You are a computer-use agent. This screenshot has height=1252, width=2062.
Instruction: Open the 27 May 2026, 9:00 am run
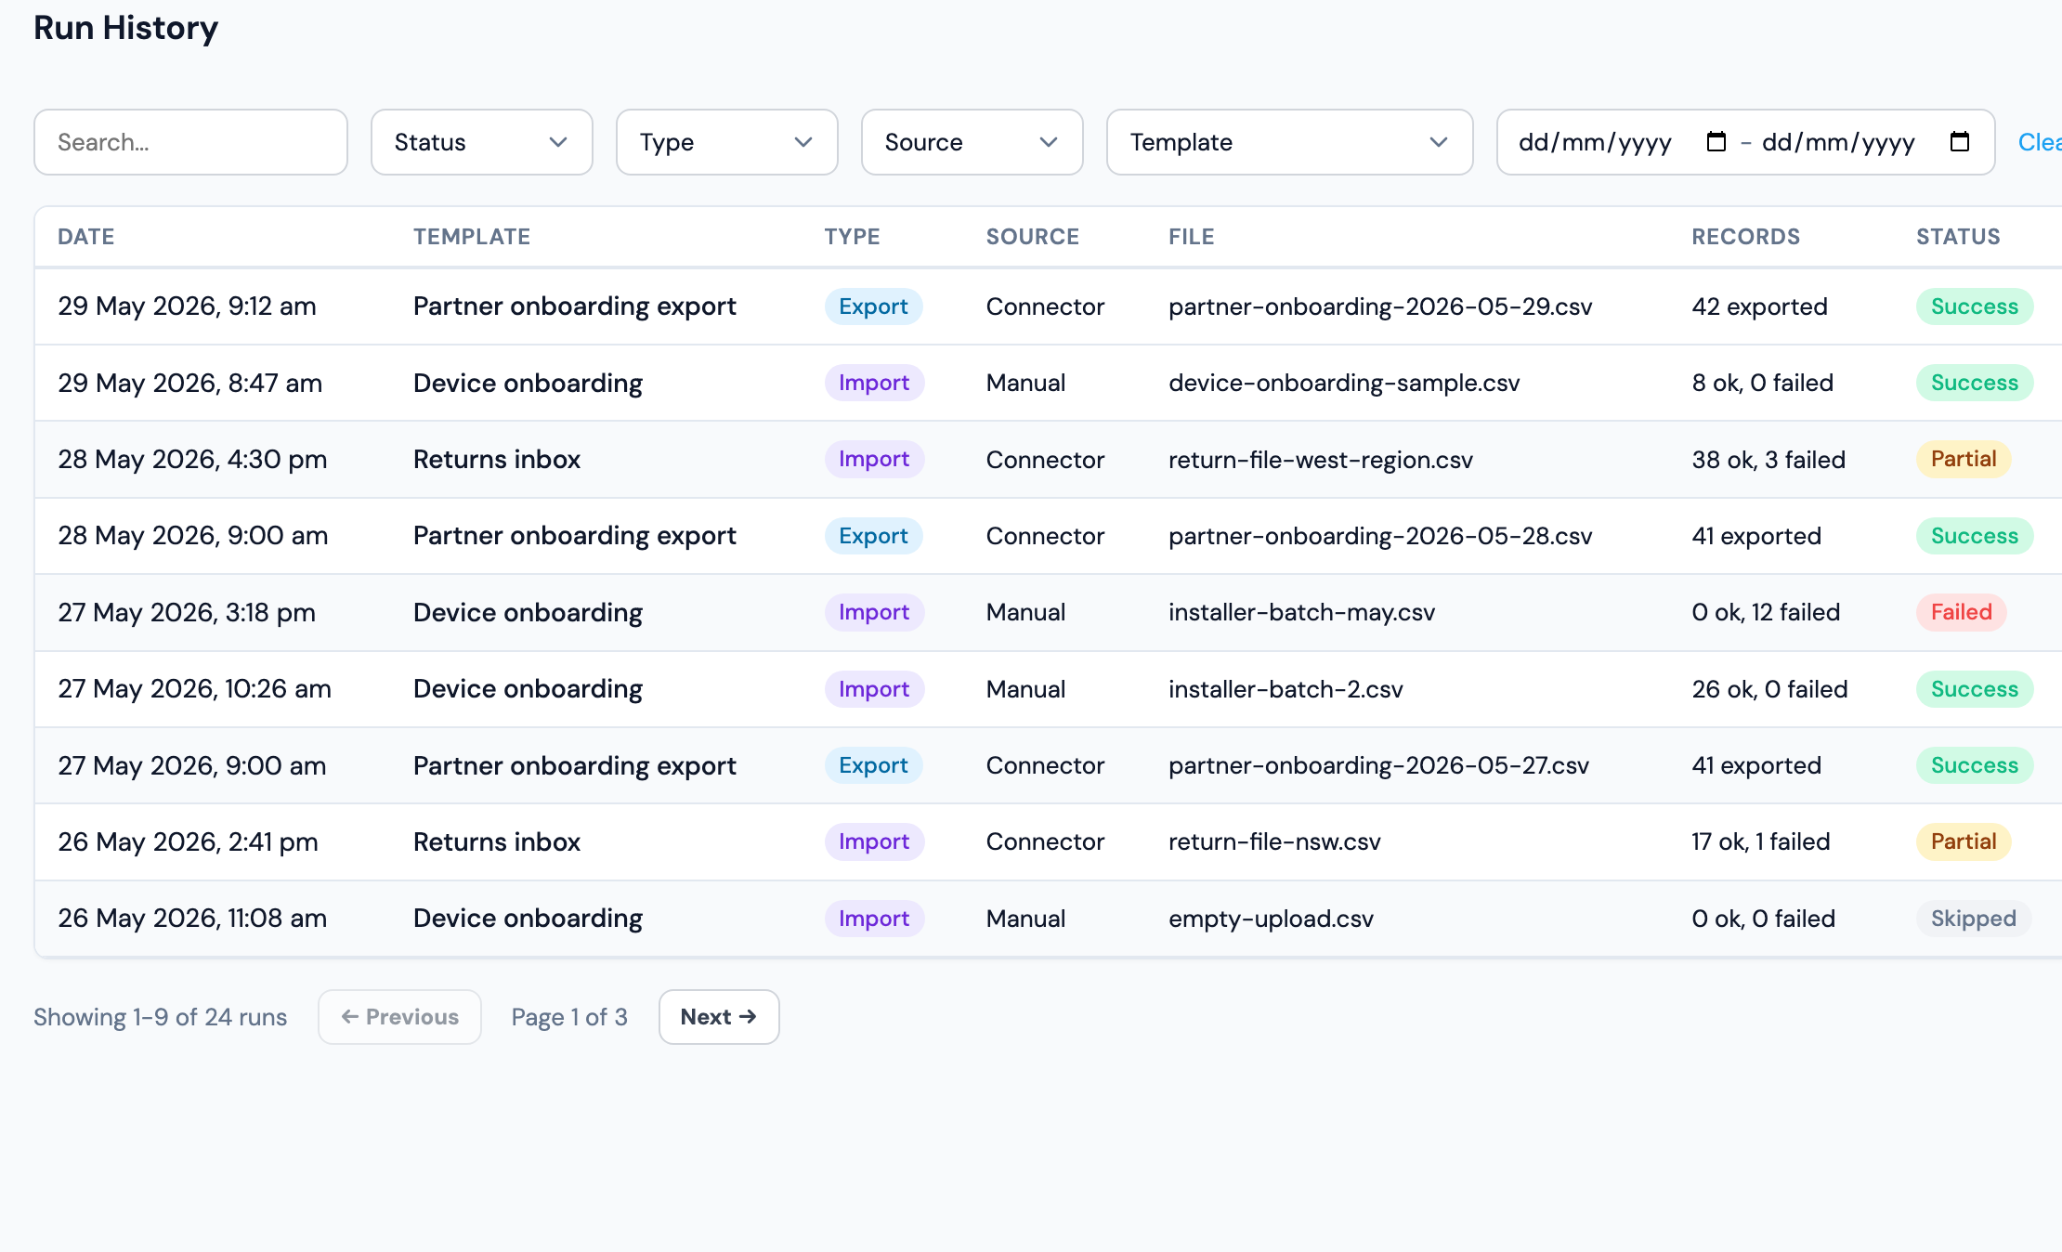click(x=1048, y=765)
